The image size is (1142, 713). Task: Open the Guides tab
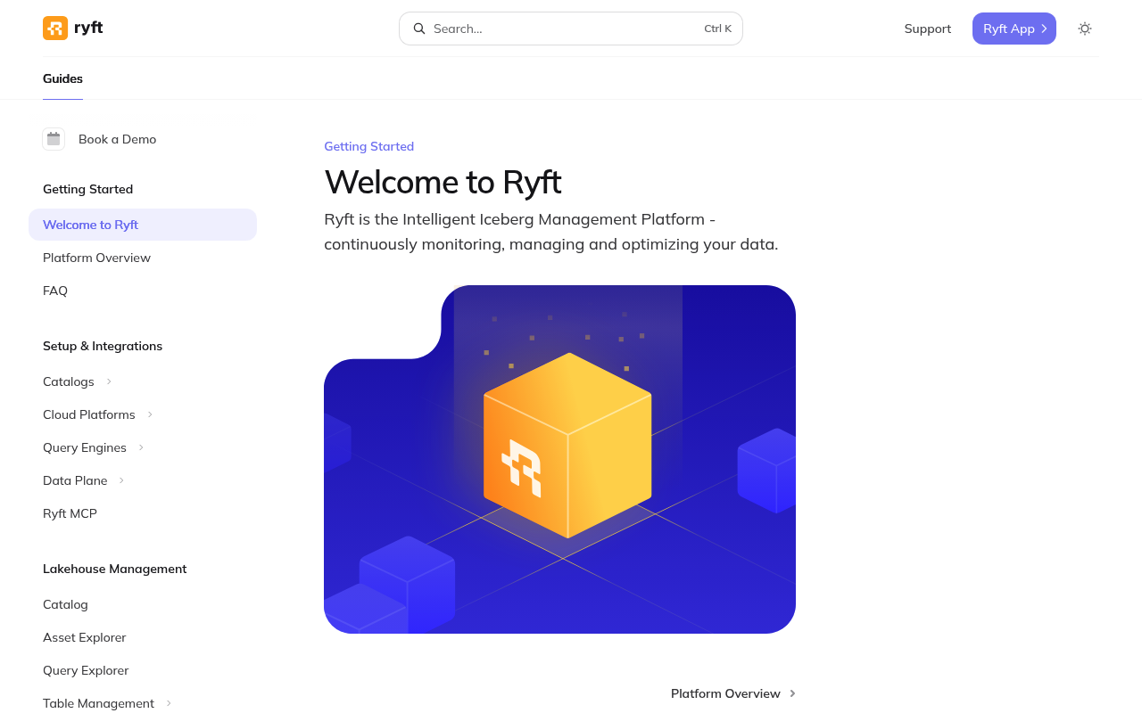click(62, 78)
